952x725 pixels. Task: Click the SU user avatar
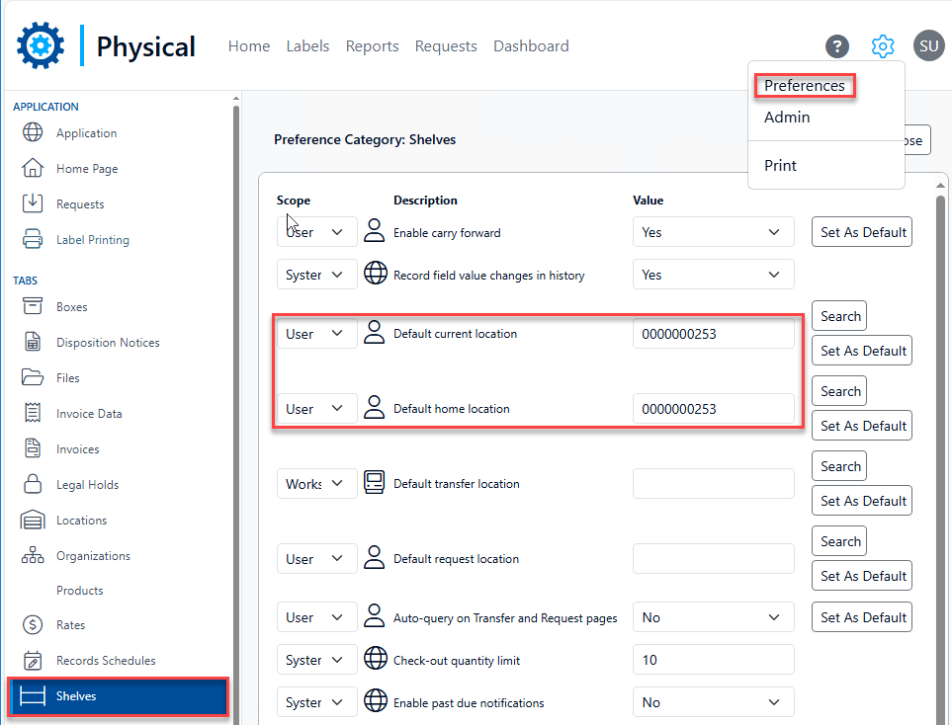(928, 46)
